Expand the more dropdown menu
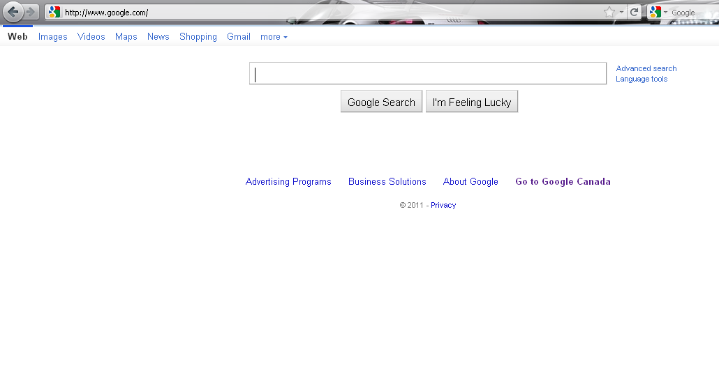 point(274,37)
